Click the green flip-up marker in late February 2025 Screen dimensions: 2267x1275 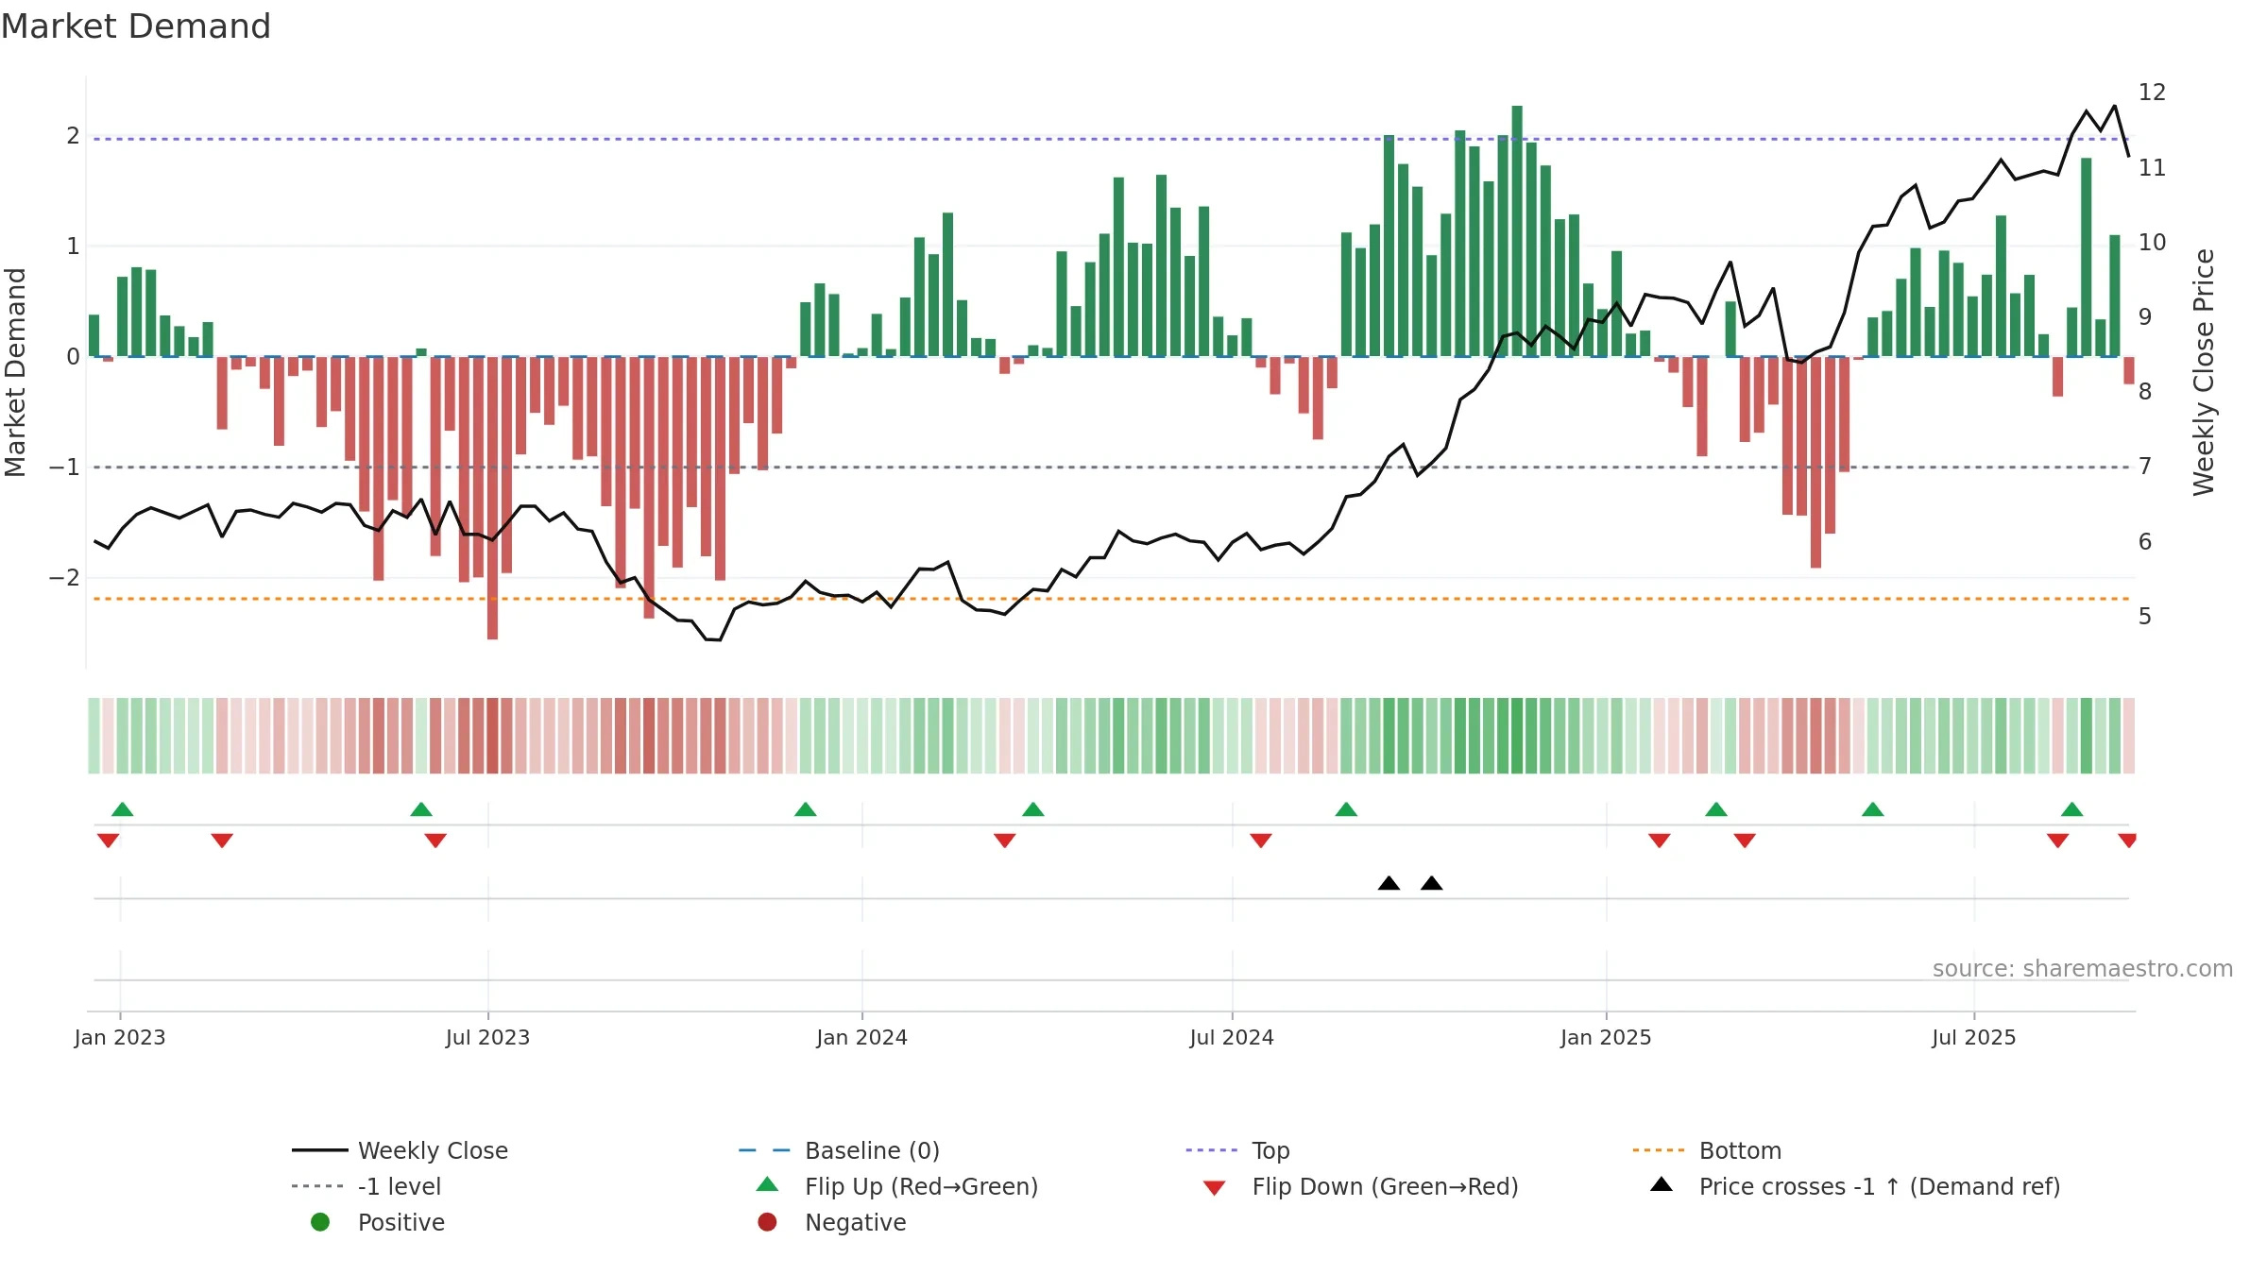click(1716, 809)
